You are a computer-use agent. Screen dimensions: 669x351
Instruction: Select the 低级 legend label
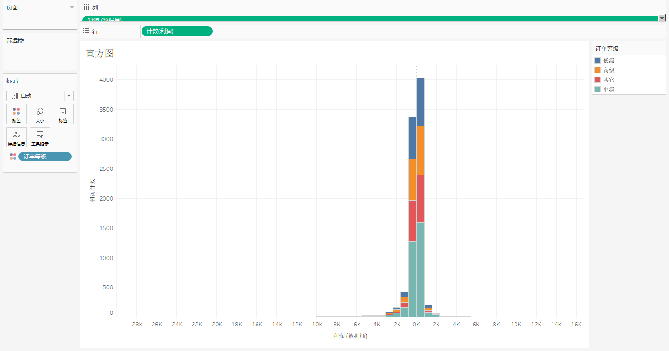coord(609,61)
